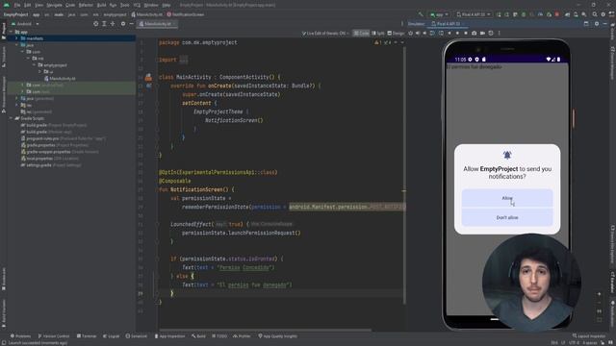Open the Terminal tool window
The width and height of the screenshot is (616, 346).
pyautogui.click(x=87, y=336)
